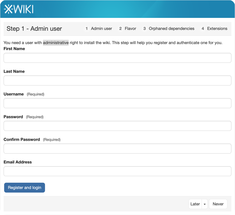Open the Admin user step
This screenshot has height=215, width=235.
click(x=101, y=29)
